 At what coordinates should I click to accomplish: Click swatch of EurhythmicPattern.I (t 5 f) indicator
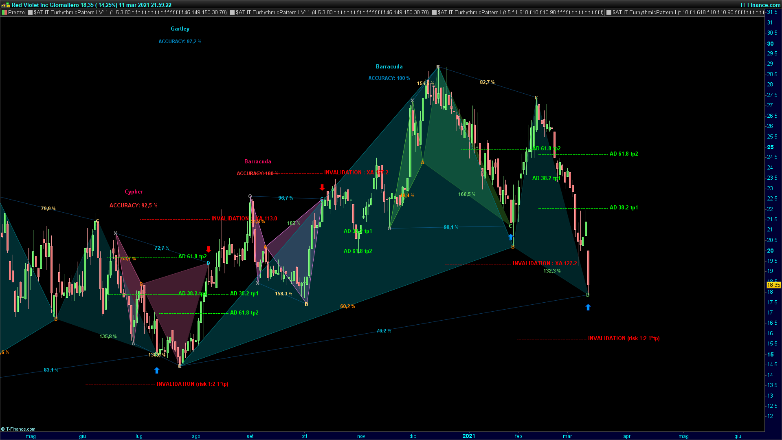[x=434, y=12]
